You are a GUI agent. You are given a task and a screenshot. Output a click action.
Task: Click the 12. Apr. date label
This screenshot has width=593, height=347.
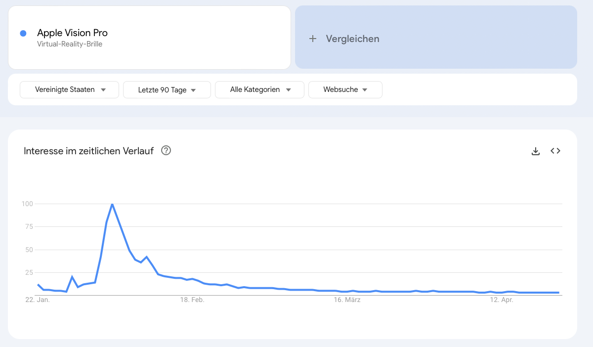(x=501, y=300)
